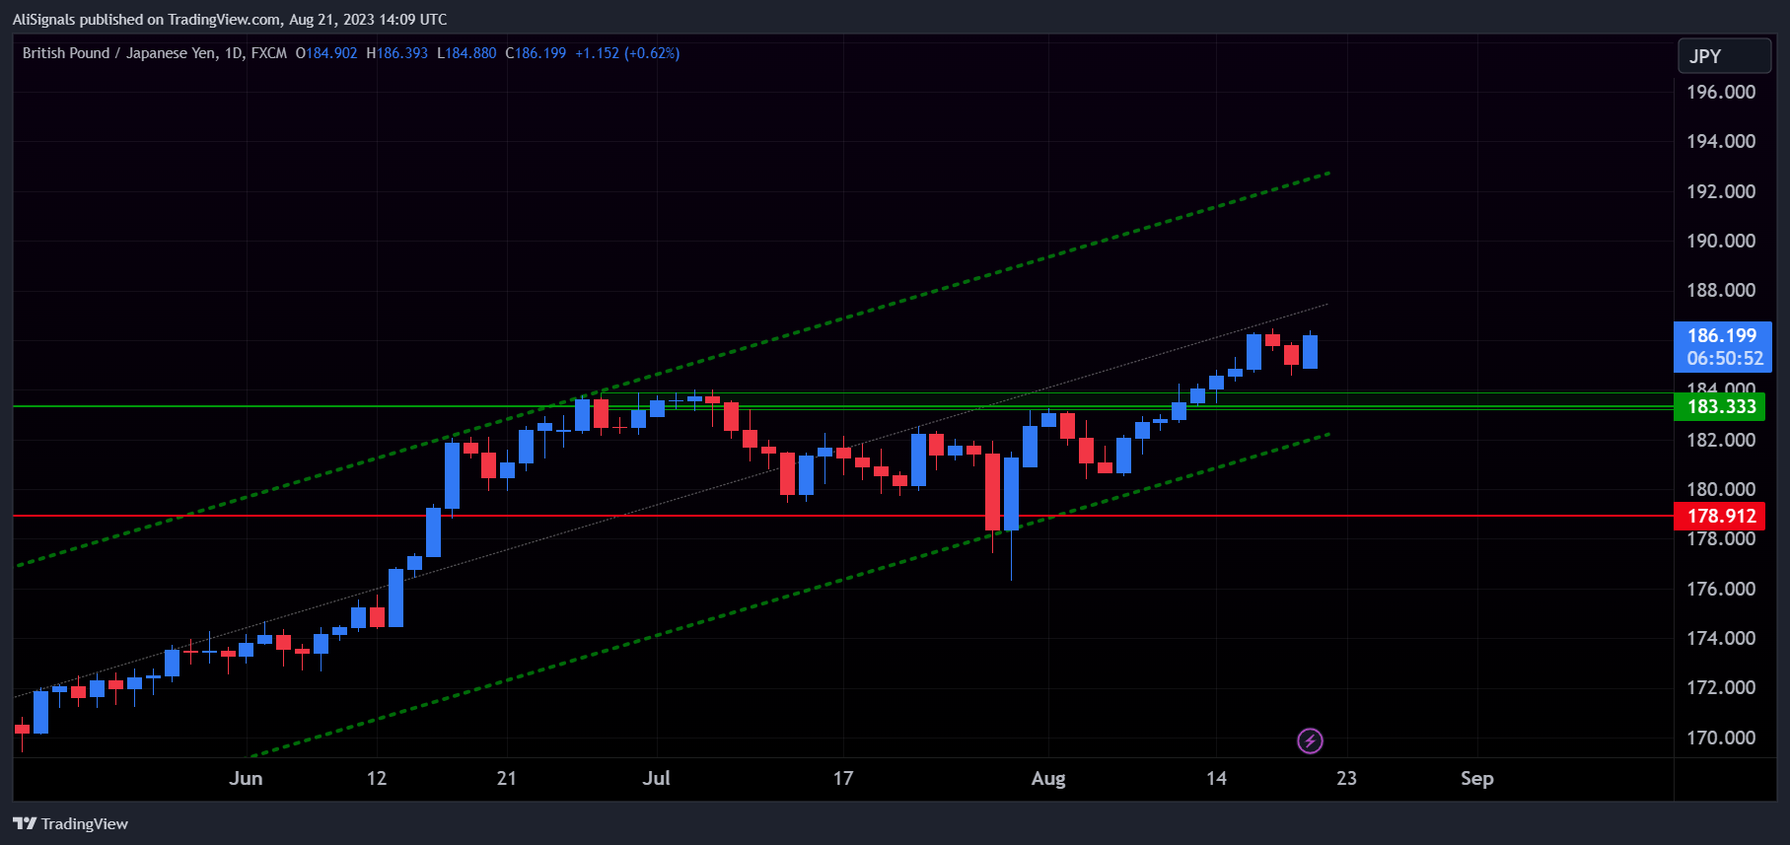Click the +1.152 (+0.62%) change value

[627, 53]
